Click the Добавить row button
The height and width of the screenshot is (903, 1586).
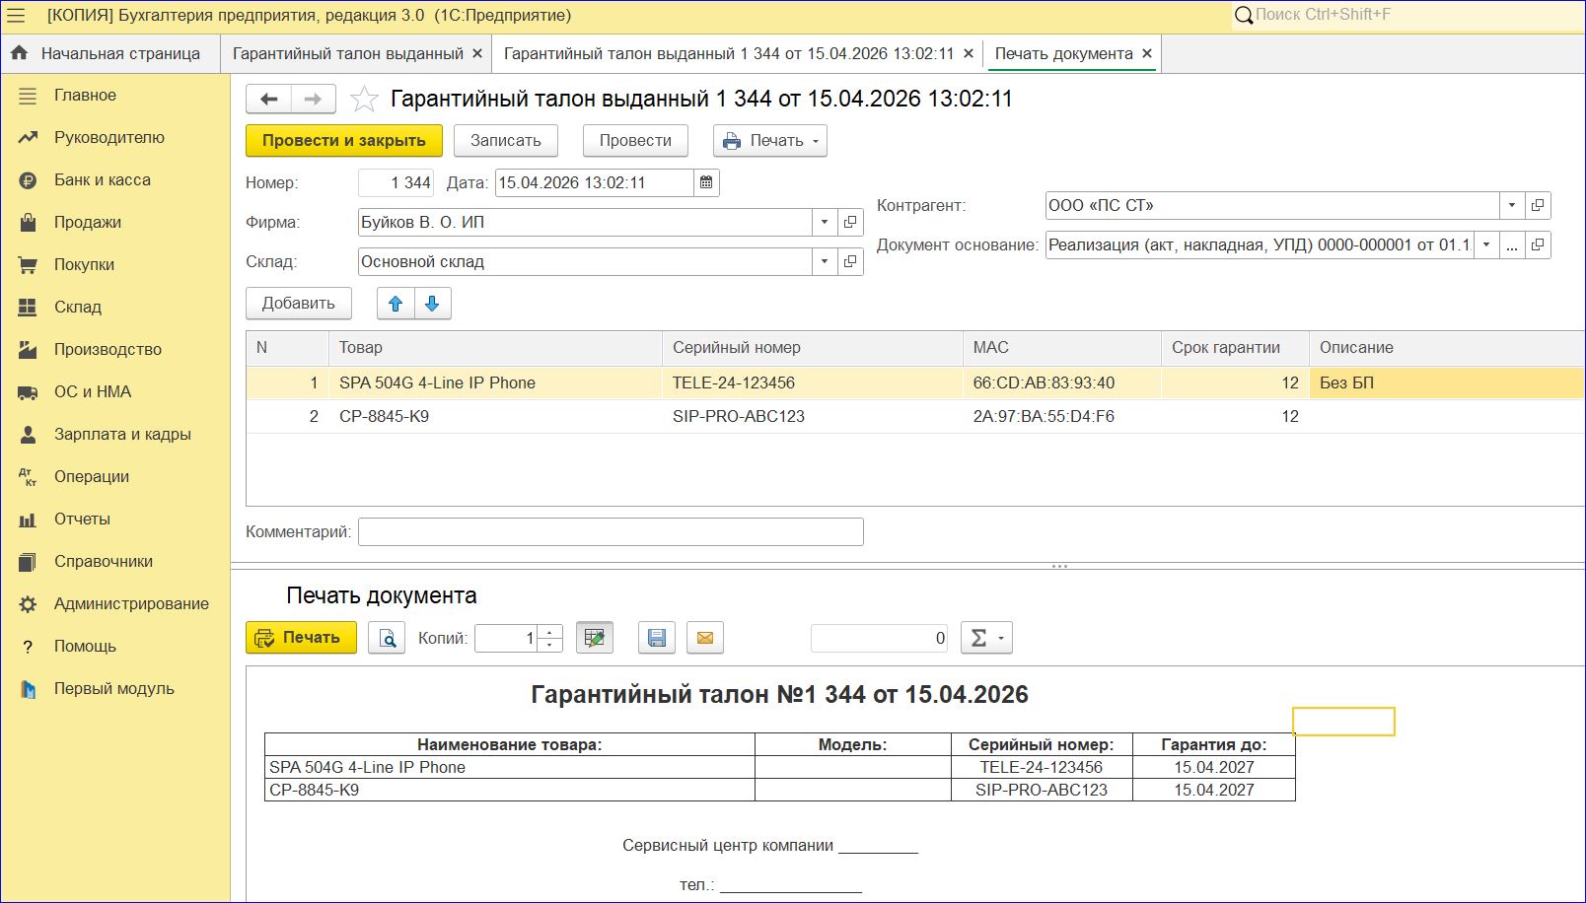[299, 304]
